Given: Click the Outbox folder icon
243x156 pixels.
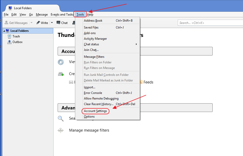Looking at the screenshot, I should [x=9, y=42].
